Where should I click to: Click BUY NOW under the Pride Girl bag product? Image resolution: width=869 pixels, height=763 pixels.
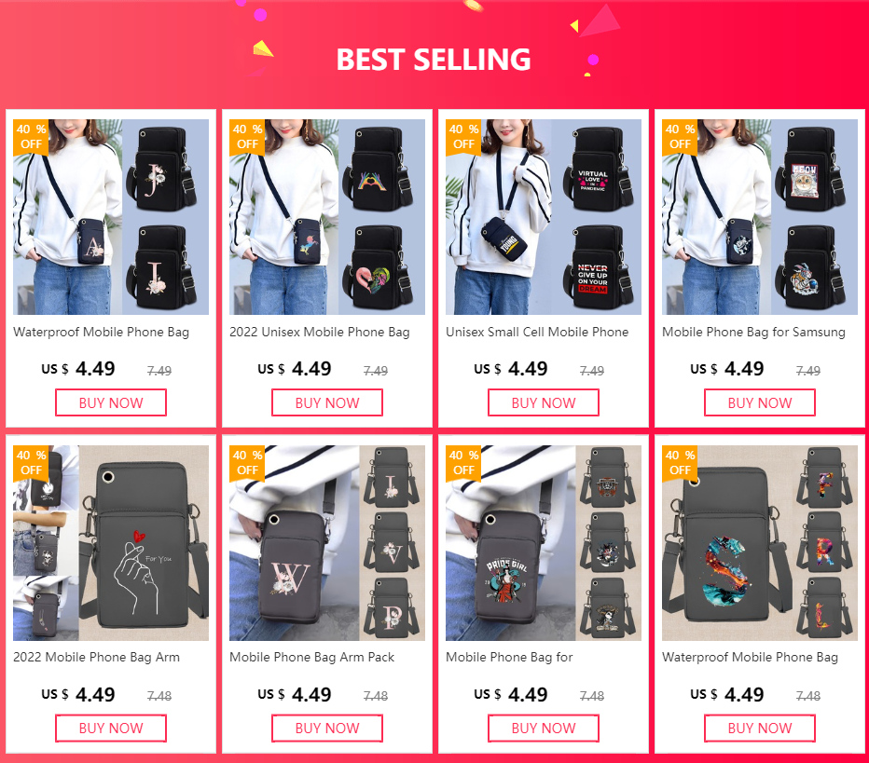[543, 729]
